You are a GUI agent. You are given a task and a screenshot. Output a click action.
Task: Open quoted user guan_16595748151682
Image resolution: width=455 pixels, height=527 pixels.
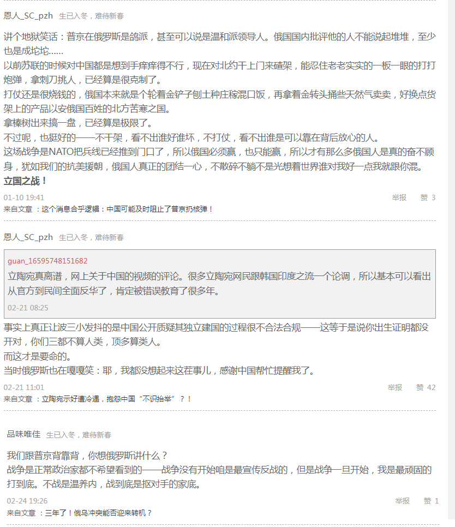47,261
